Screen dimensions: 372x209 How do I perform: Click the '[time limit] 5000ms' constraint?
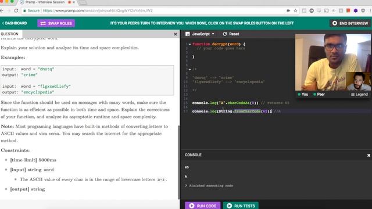[x=33, y=160]
